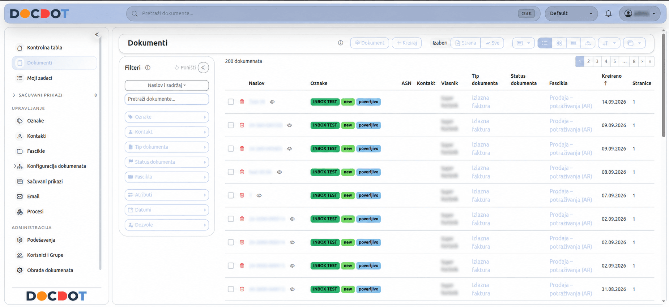The width and height of the screenshot is (669, 307).
Task: Open the sort order dropdown
Action: click(609, 43)
